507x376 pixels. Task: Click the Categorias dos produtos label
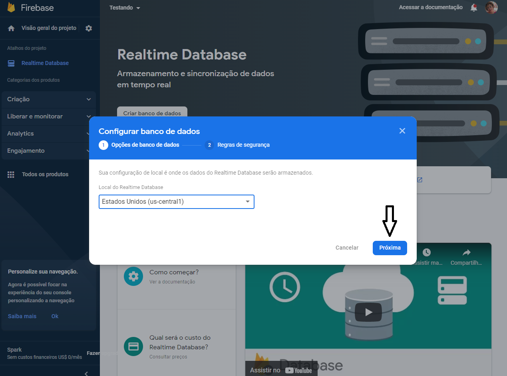click(x=34, y=80)
